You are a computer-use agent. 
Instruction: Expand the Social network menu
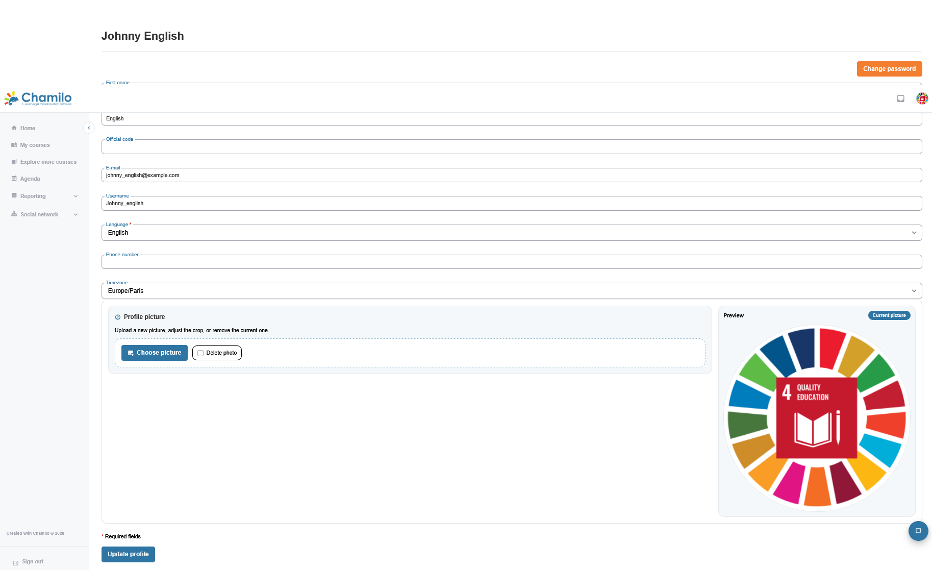pos(44,214)
